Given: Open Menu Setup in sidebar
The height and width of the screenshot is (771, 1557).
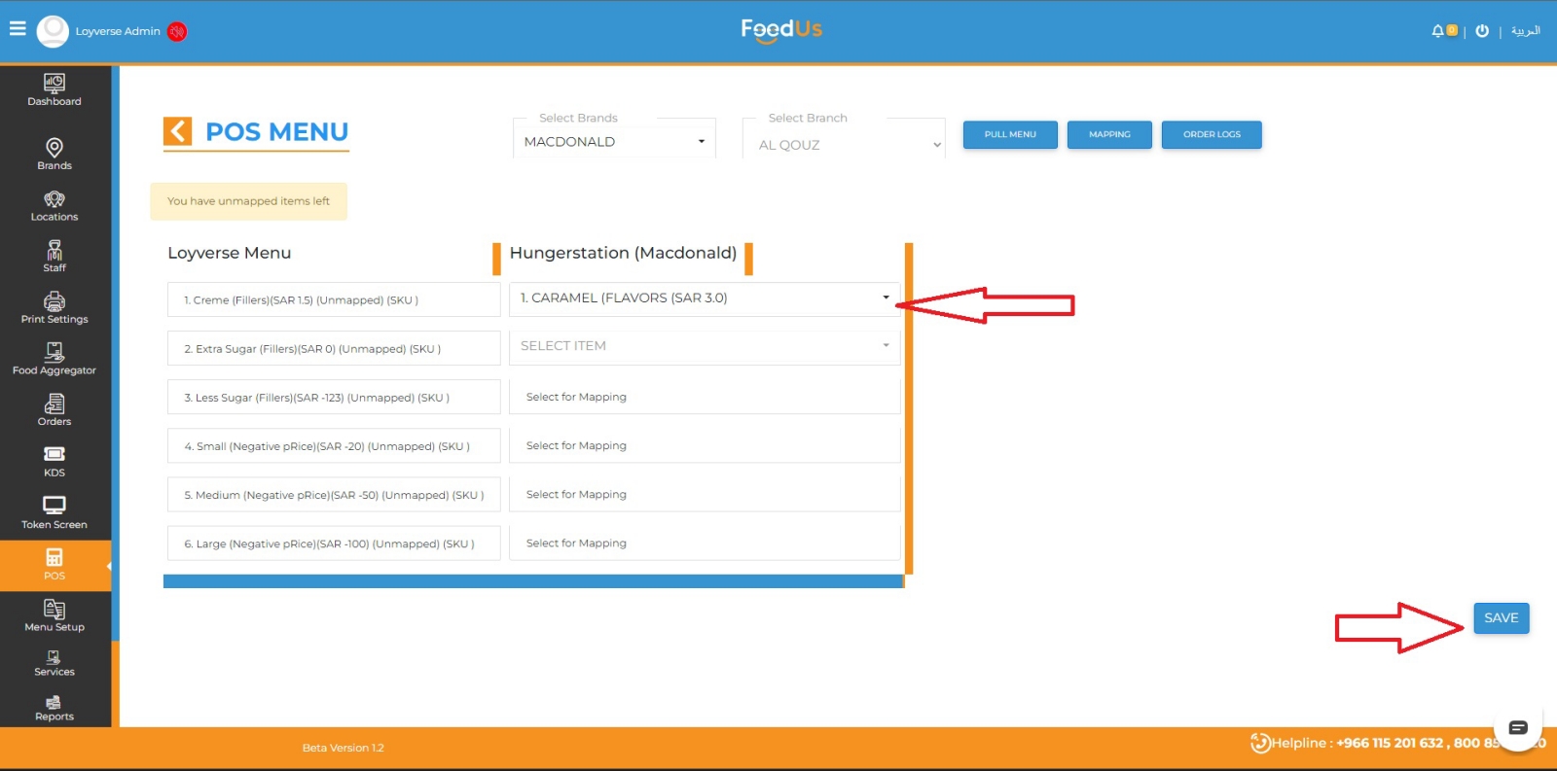Looking at the screenshot, I should tap(54, 615).
